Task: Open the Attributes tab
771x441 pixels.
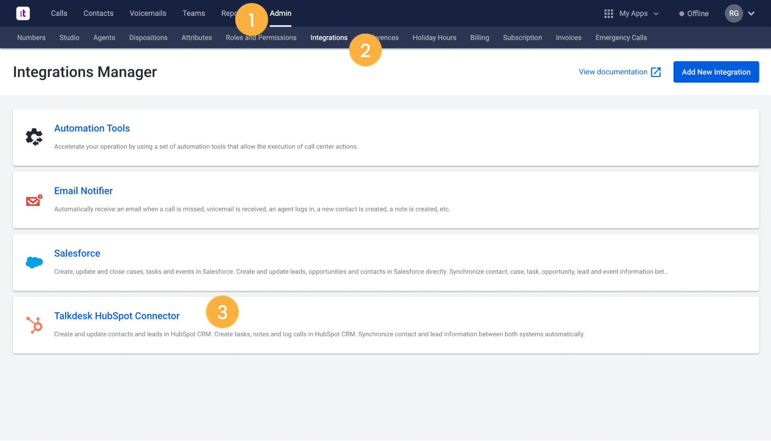Action: click(197, 37)
